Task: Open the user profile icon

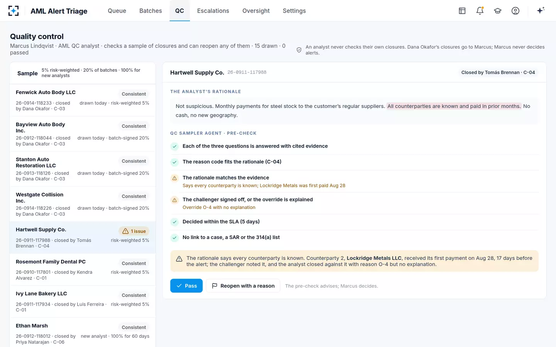Action: (515, 11)
